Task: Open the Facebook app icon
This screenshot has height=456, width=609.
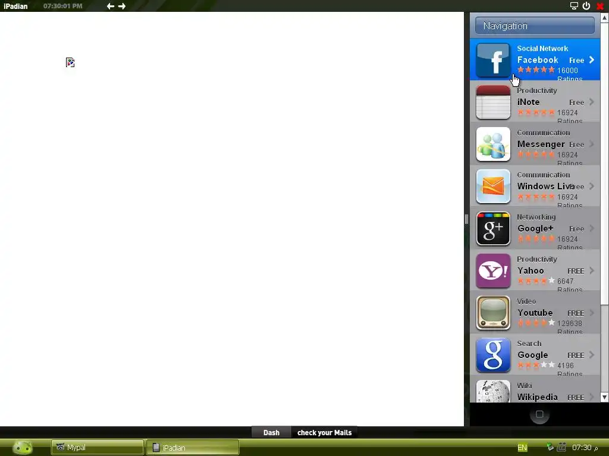Action: (x=493, y=60)
